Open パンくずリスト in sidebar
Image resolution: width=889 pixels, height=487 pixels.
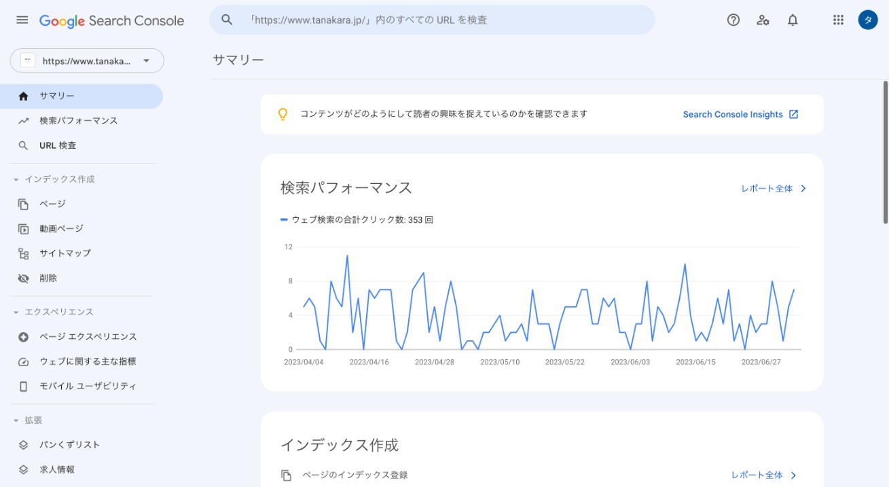coord(81,445)
